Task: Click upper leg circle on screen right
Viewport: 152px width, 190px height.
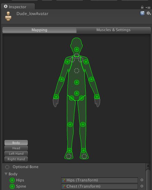Action: [x=81, y=98]
